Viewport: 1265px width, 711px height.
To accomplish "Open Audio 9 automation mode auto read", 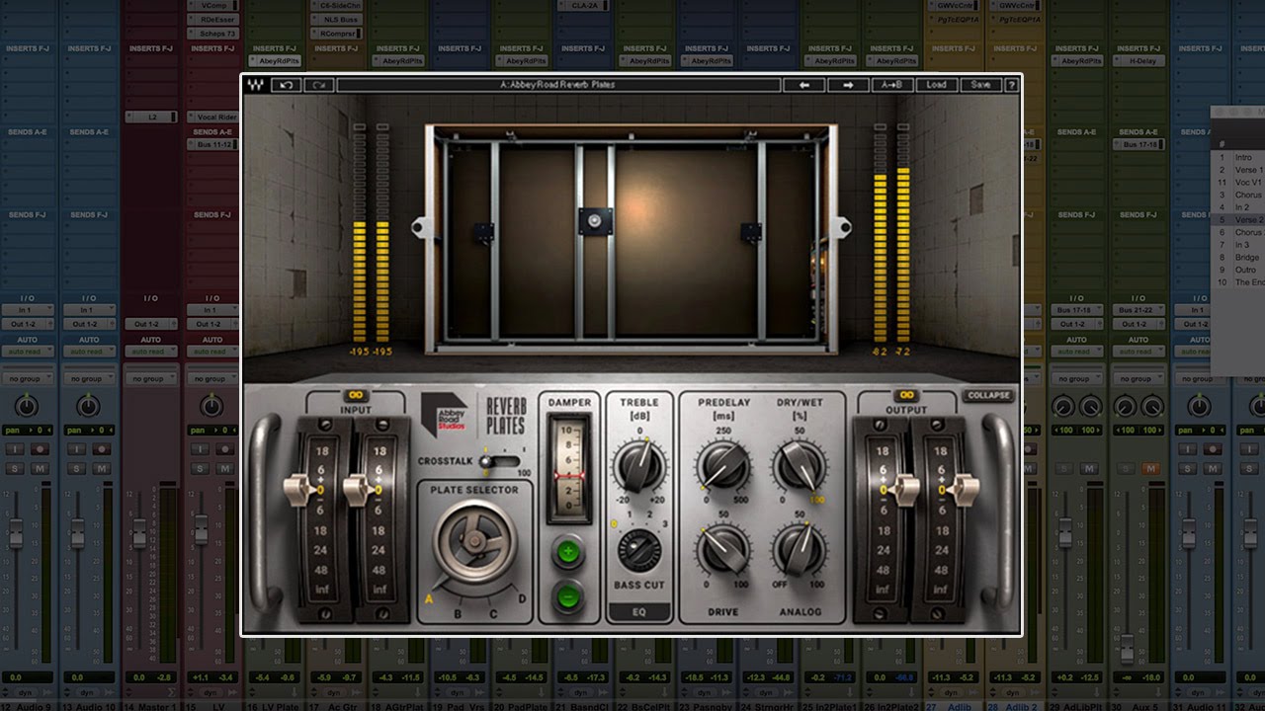I will [27, 352].
